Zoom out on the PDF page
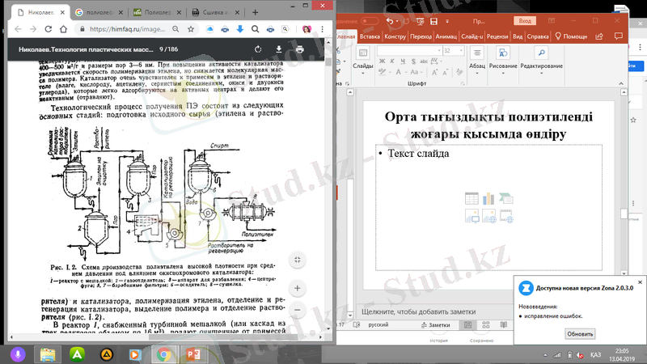 tap(298, 310)
